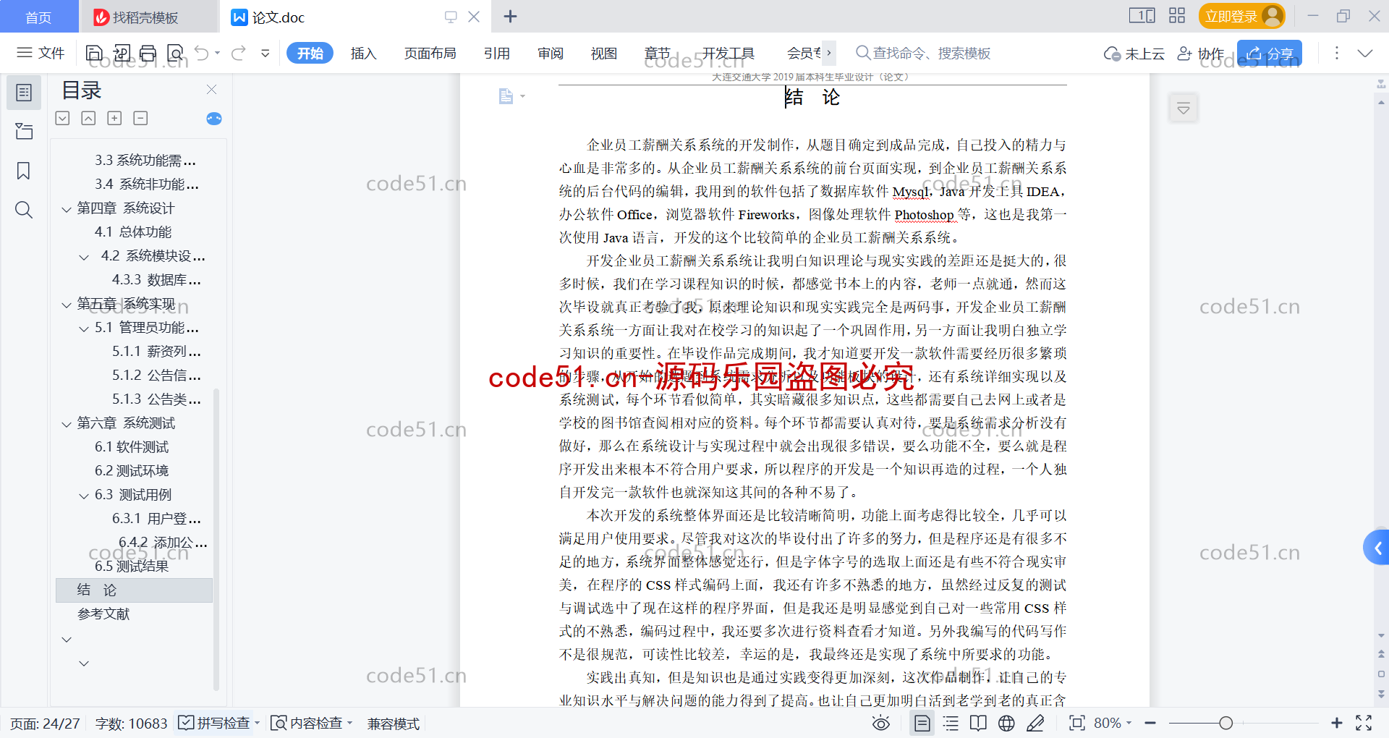Click the right-side collapse panel icon
Screen dimensions: 1389x738
1184,109
